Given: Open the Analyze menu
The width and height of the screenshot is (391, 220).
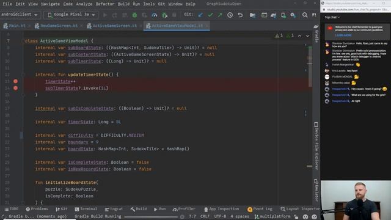Looking at the screenshot, I should tap(84, 4).
